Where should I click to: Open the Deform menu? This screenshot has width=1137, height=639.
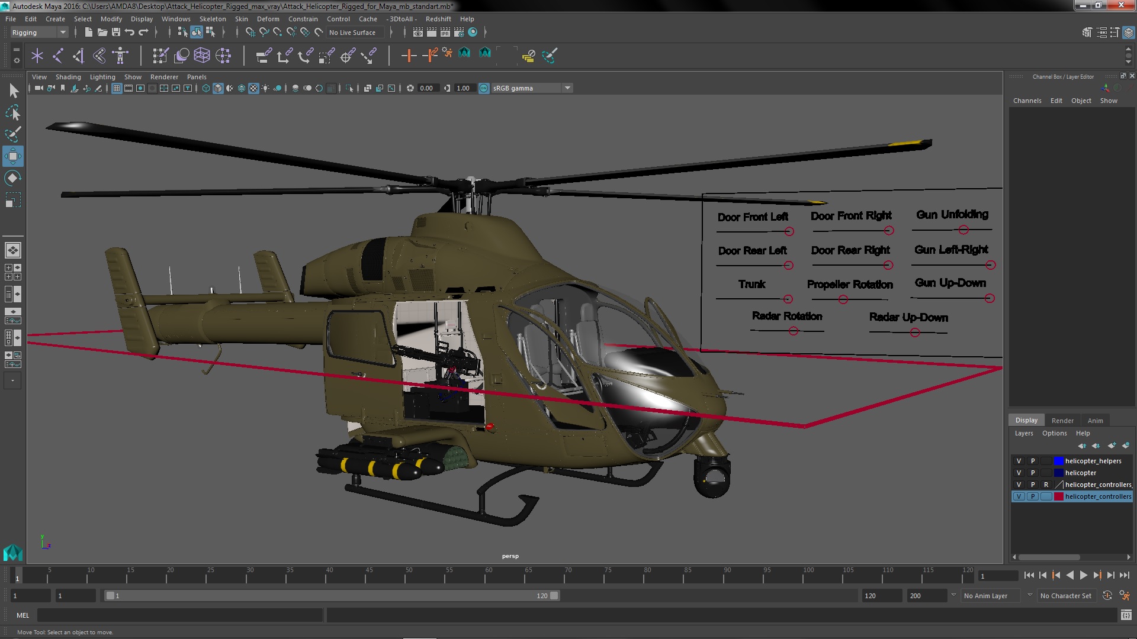click(x=268, y=19)
